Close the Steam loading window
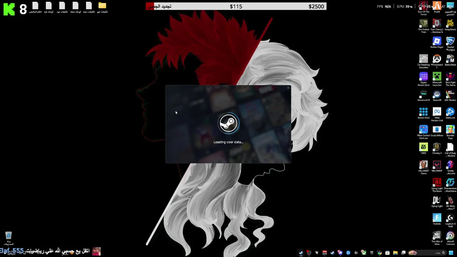The height and width of the screenshot is (257, 457). (x=288, y=88)
